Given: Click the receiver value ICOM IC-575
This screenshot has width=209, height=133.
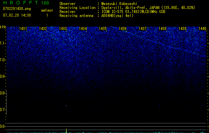Looking at the screenshot, I should coord(113,12).
